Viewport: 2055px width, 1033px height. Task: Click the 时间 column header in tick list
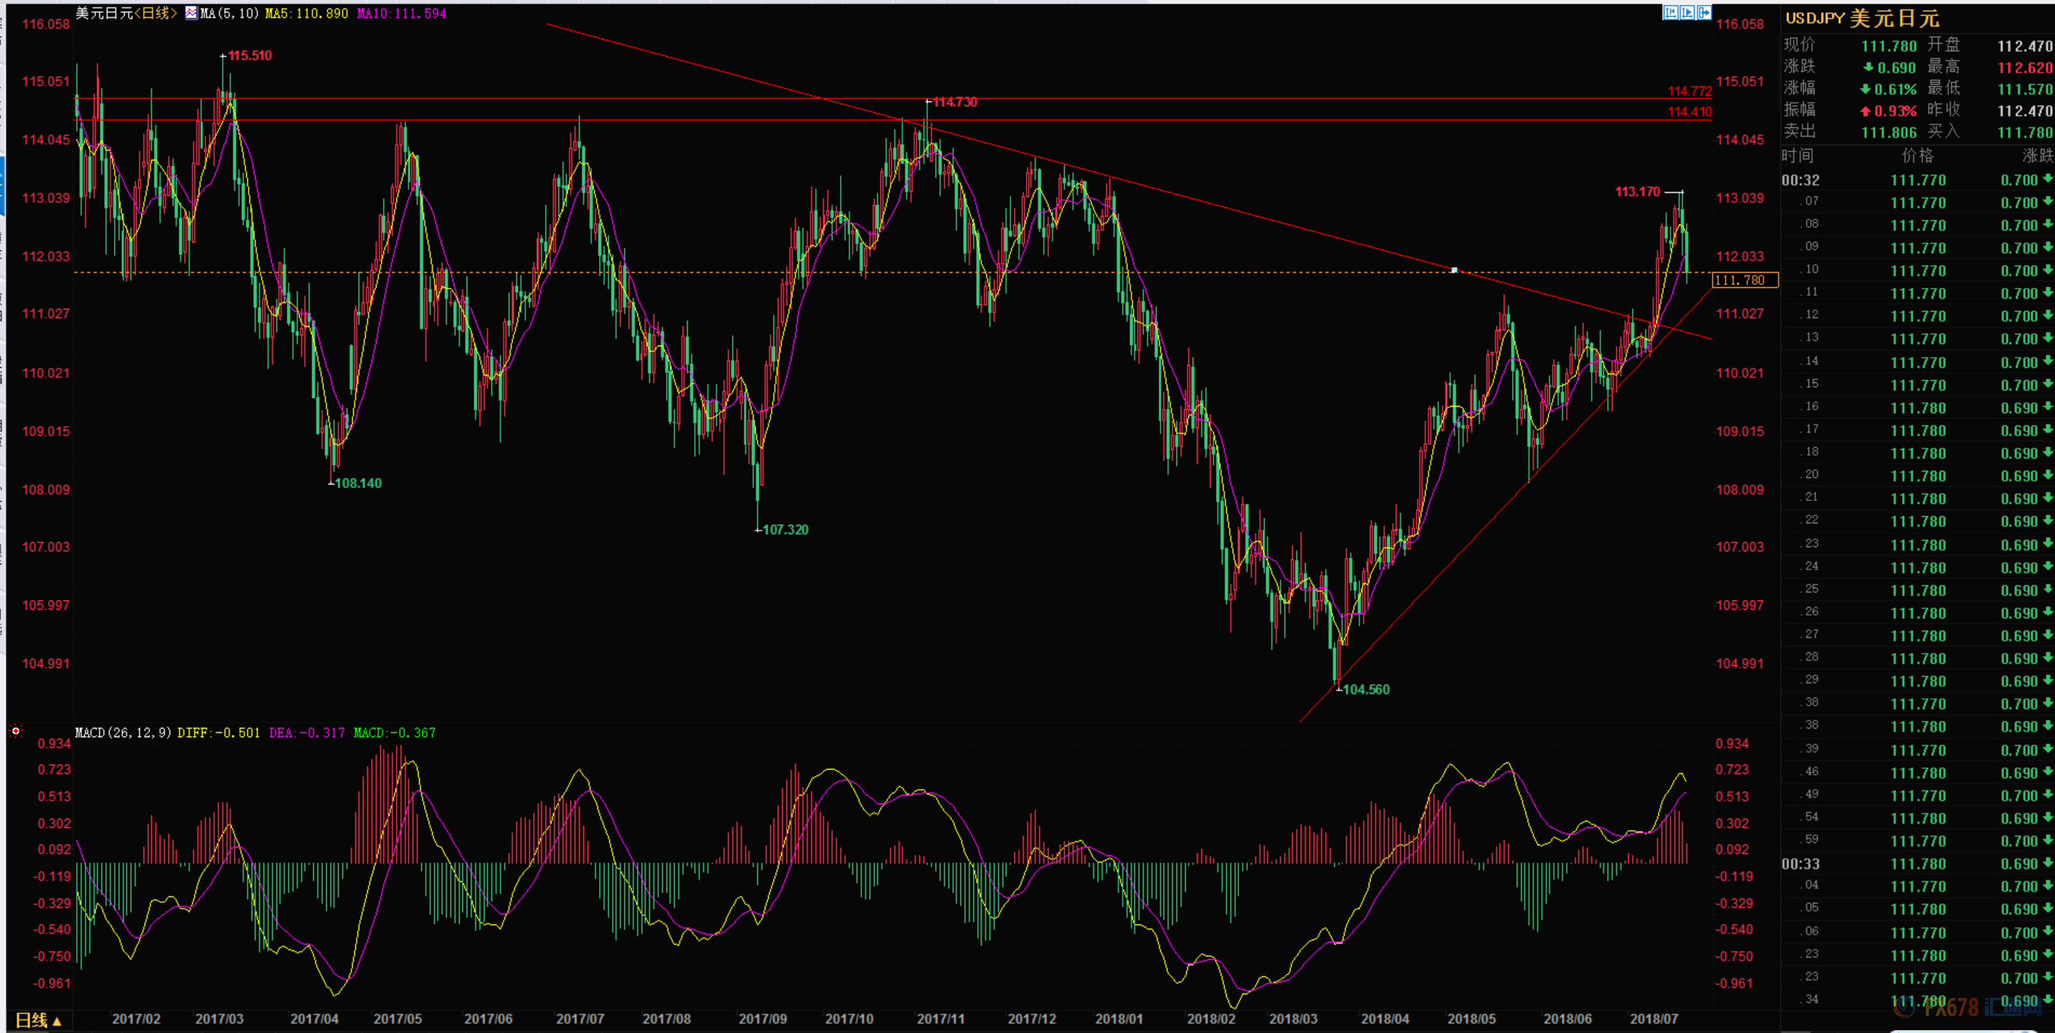point(1797,155)
